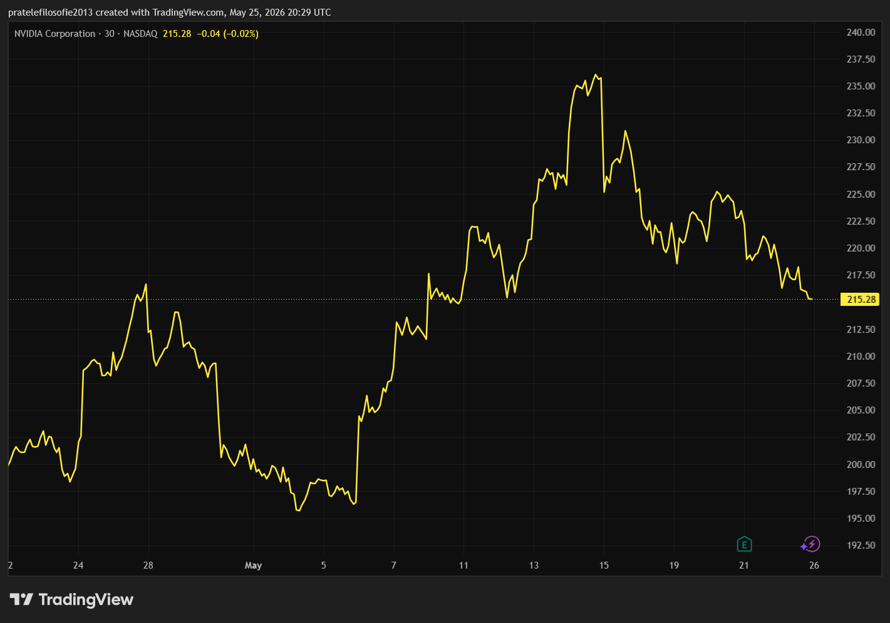The width and height of the screenshot is (890, 623).
Task: Click the 217.50 price axis label
Action: 861,275
